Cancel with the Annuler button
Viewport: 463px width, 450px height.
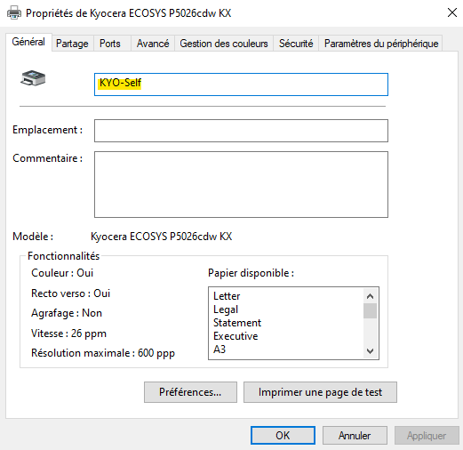pos(355,435)
